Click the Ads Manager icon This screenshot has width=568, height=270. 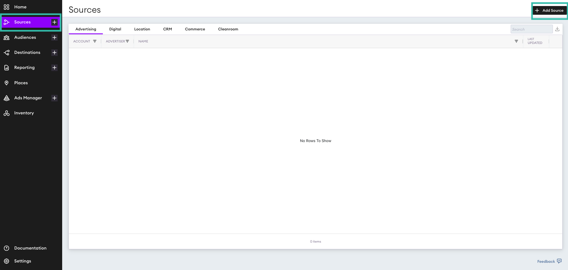(7, 98)
